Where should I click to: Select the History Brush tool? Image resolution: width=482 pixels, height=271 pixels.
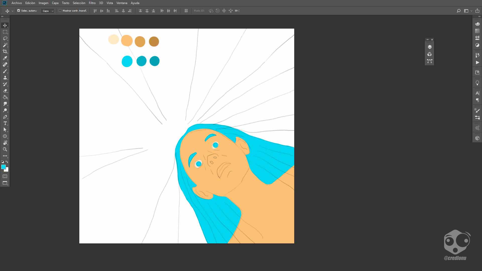coord(5,84)
